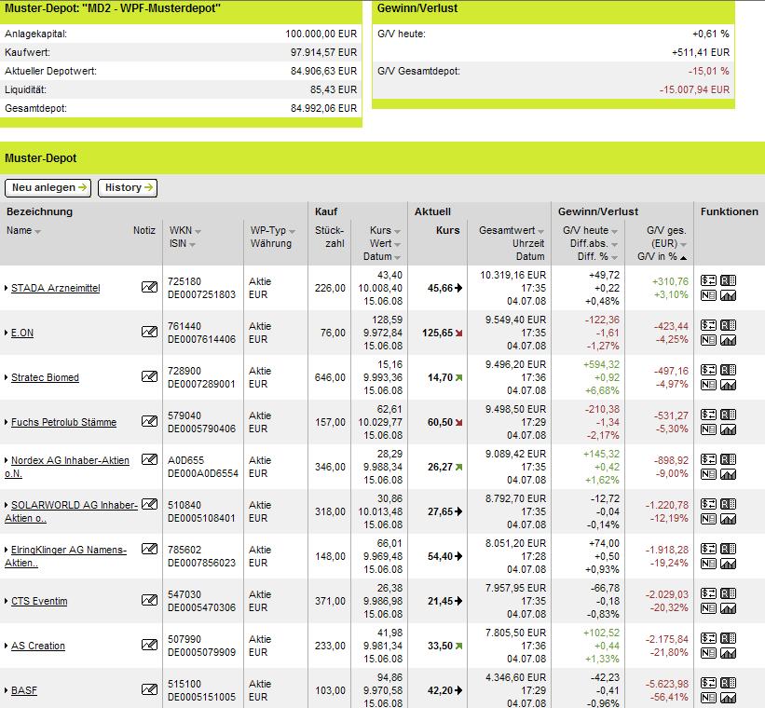The width and height of the screenshot is (765, 708).
Task: Open news (N) icon in AS Creation row
Action: tap(708, 653)
